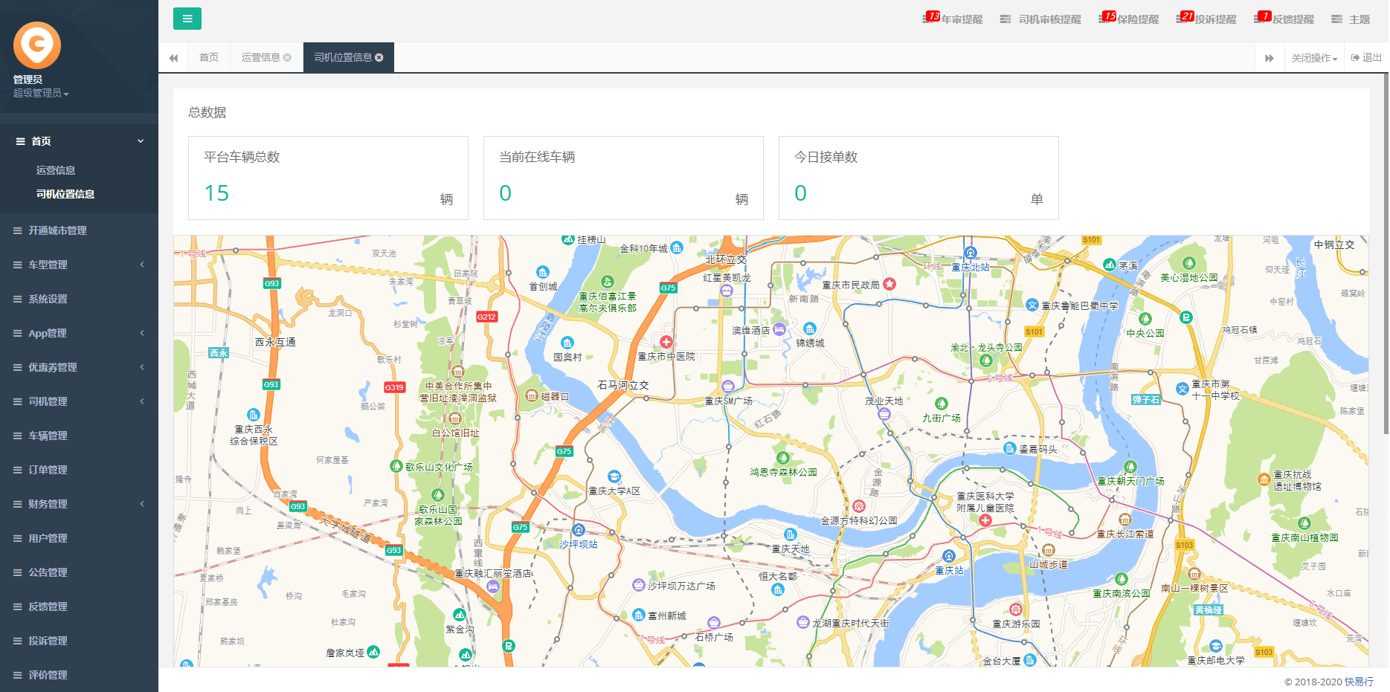Click the page vertical scrollbar

point(1386,253)
